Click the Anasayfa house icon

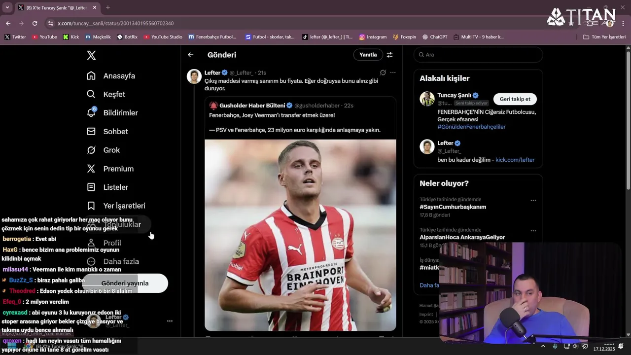[x=91, y=75]
